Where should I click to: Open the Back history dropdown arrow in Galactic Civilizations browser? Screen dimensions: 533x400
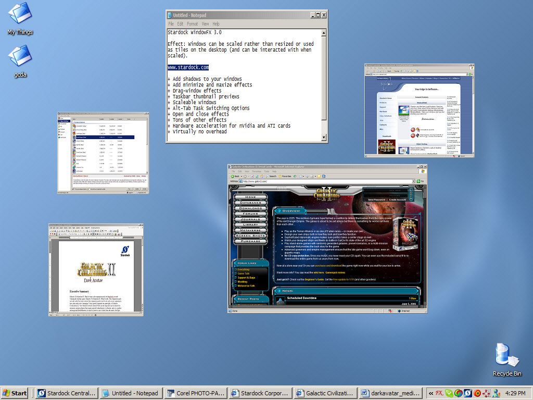[x=241, y=176]
